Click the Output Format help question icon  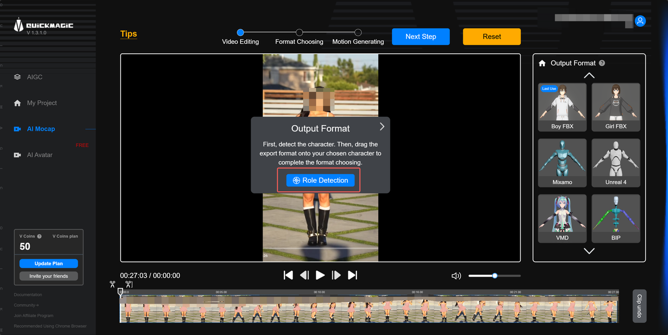602,63
